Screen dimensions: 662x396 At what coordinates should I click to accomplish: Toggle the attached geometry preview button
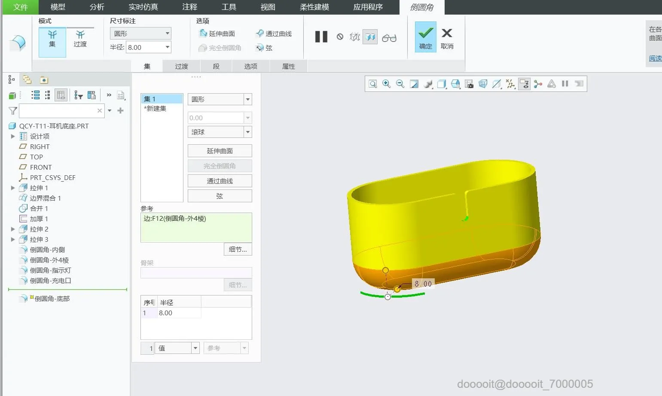tap(370, 37)
